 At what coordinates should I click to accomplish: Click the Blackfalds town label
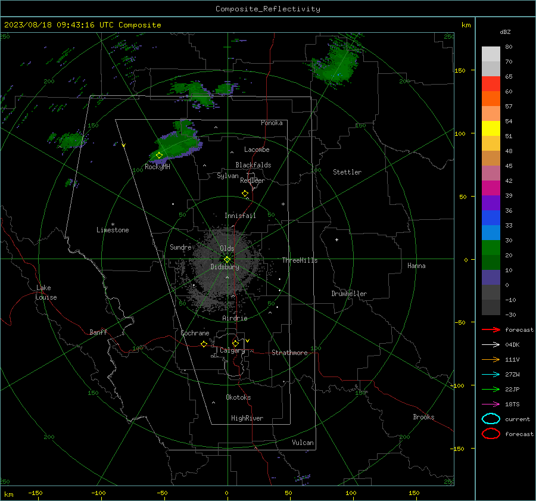pos(253,165)
